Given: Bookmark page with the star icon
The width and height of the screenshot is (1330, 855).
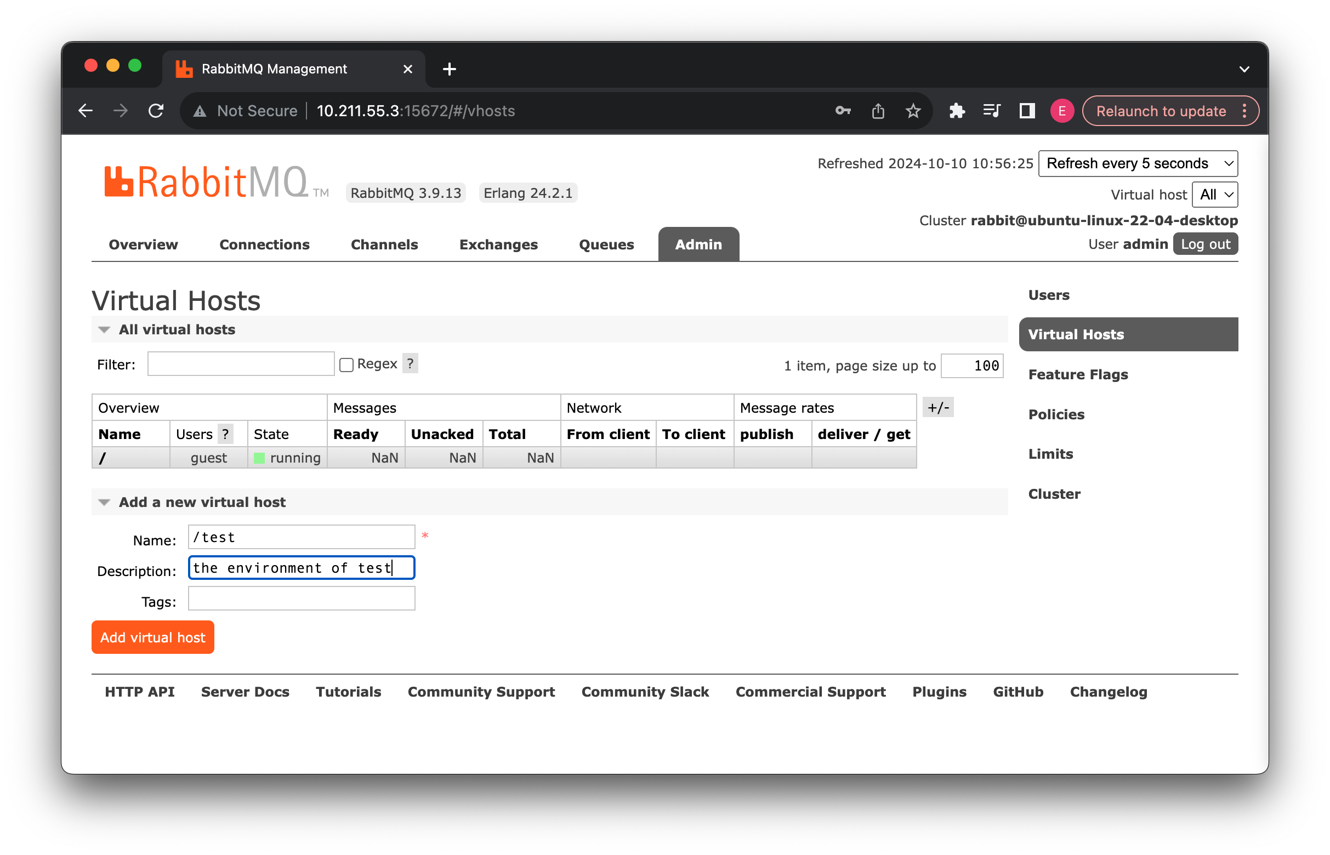Looking at the screenshot, I should pyautogui.click(x=913, y=111).
